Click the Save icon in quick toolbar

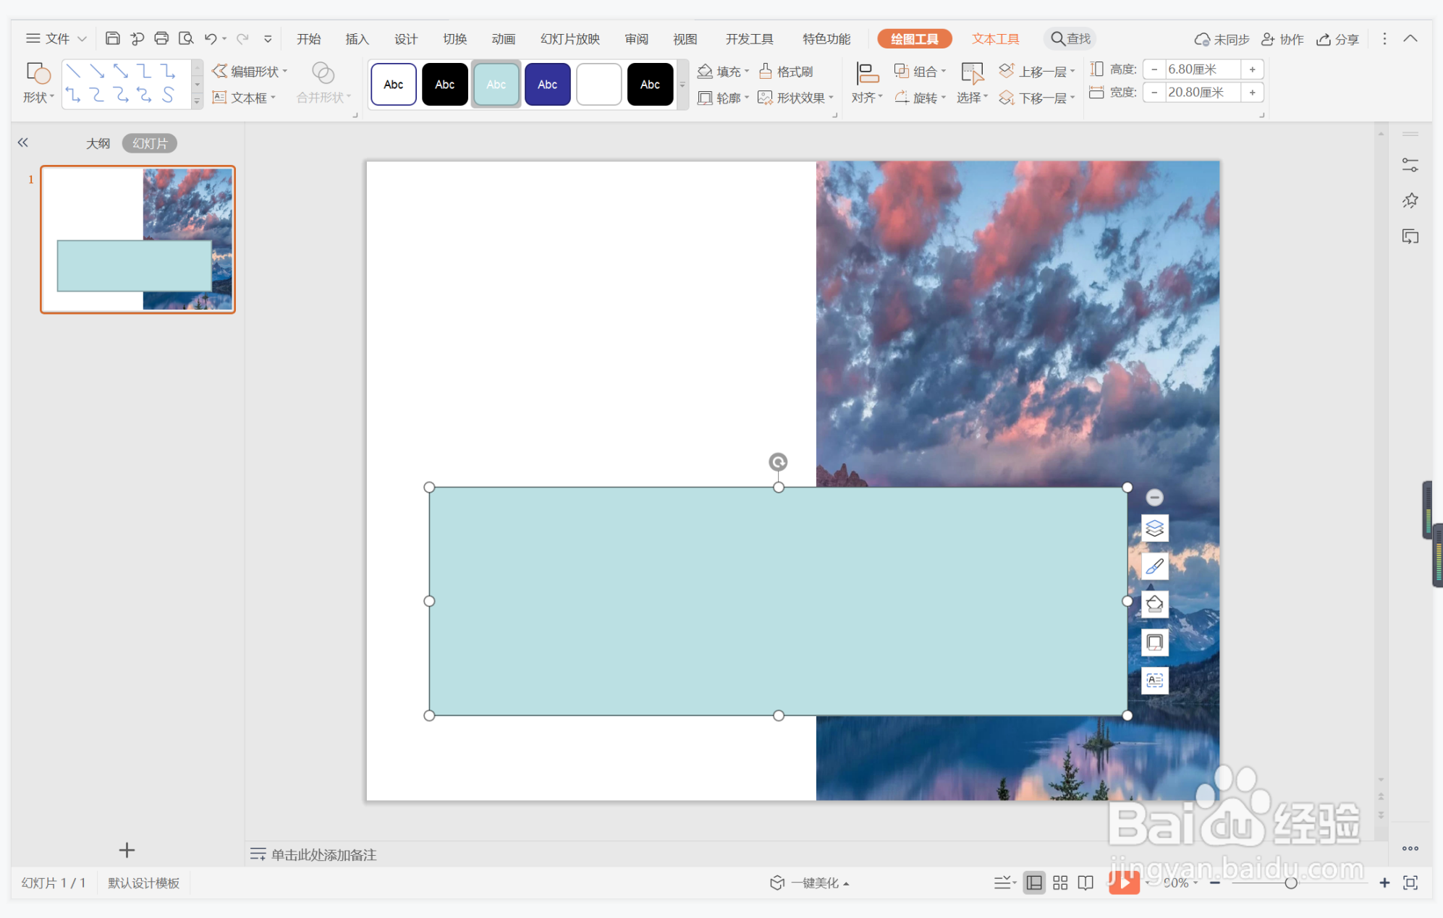[112, 38]
